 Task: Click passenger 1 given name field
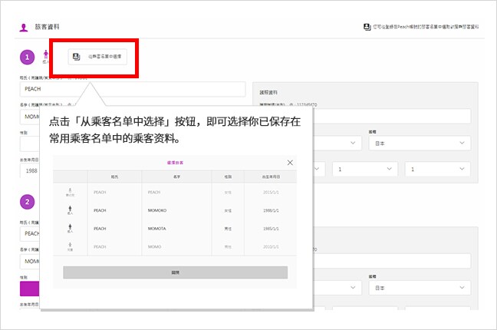click(30, 117)
